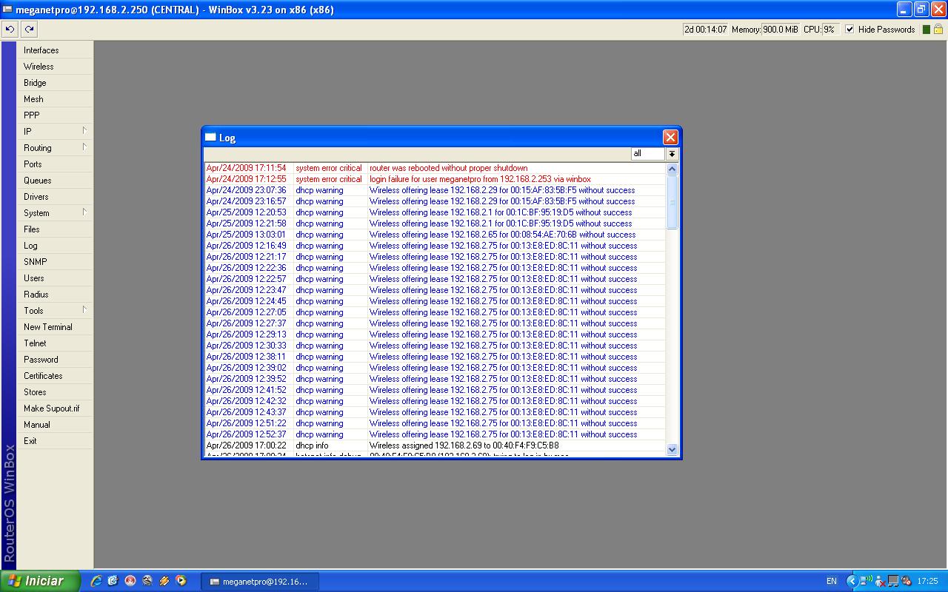Select the 'router was rebooted without proper shutdown' entry

coord(435,168)
